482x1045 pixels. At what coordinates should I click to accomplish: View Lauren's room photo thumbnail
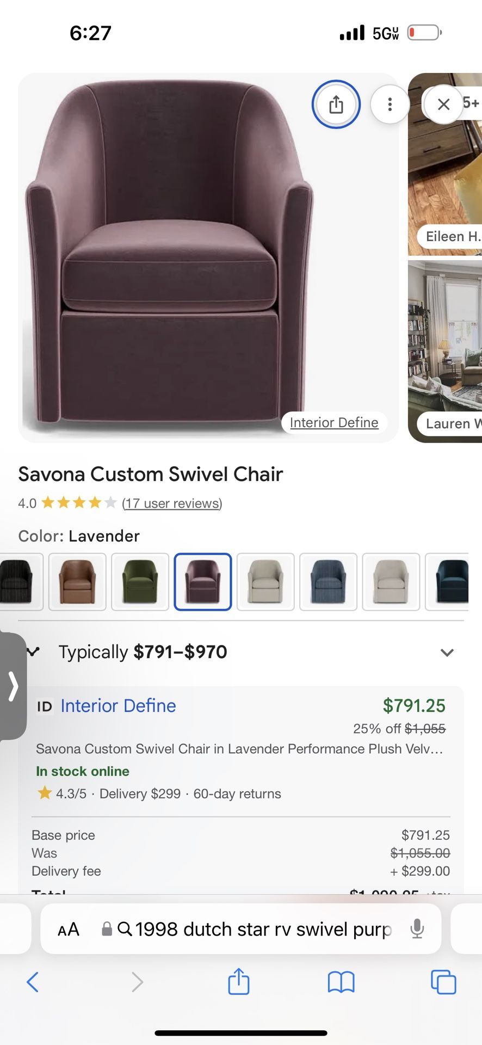point(445,351)
